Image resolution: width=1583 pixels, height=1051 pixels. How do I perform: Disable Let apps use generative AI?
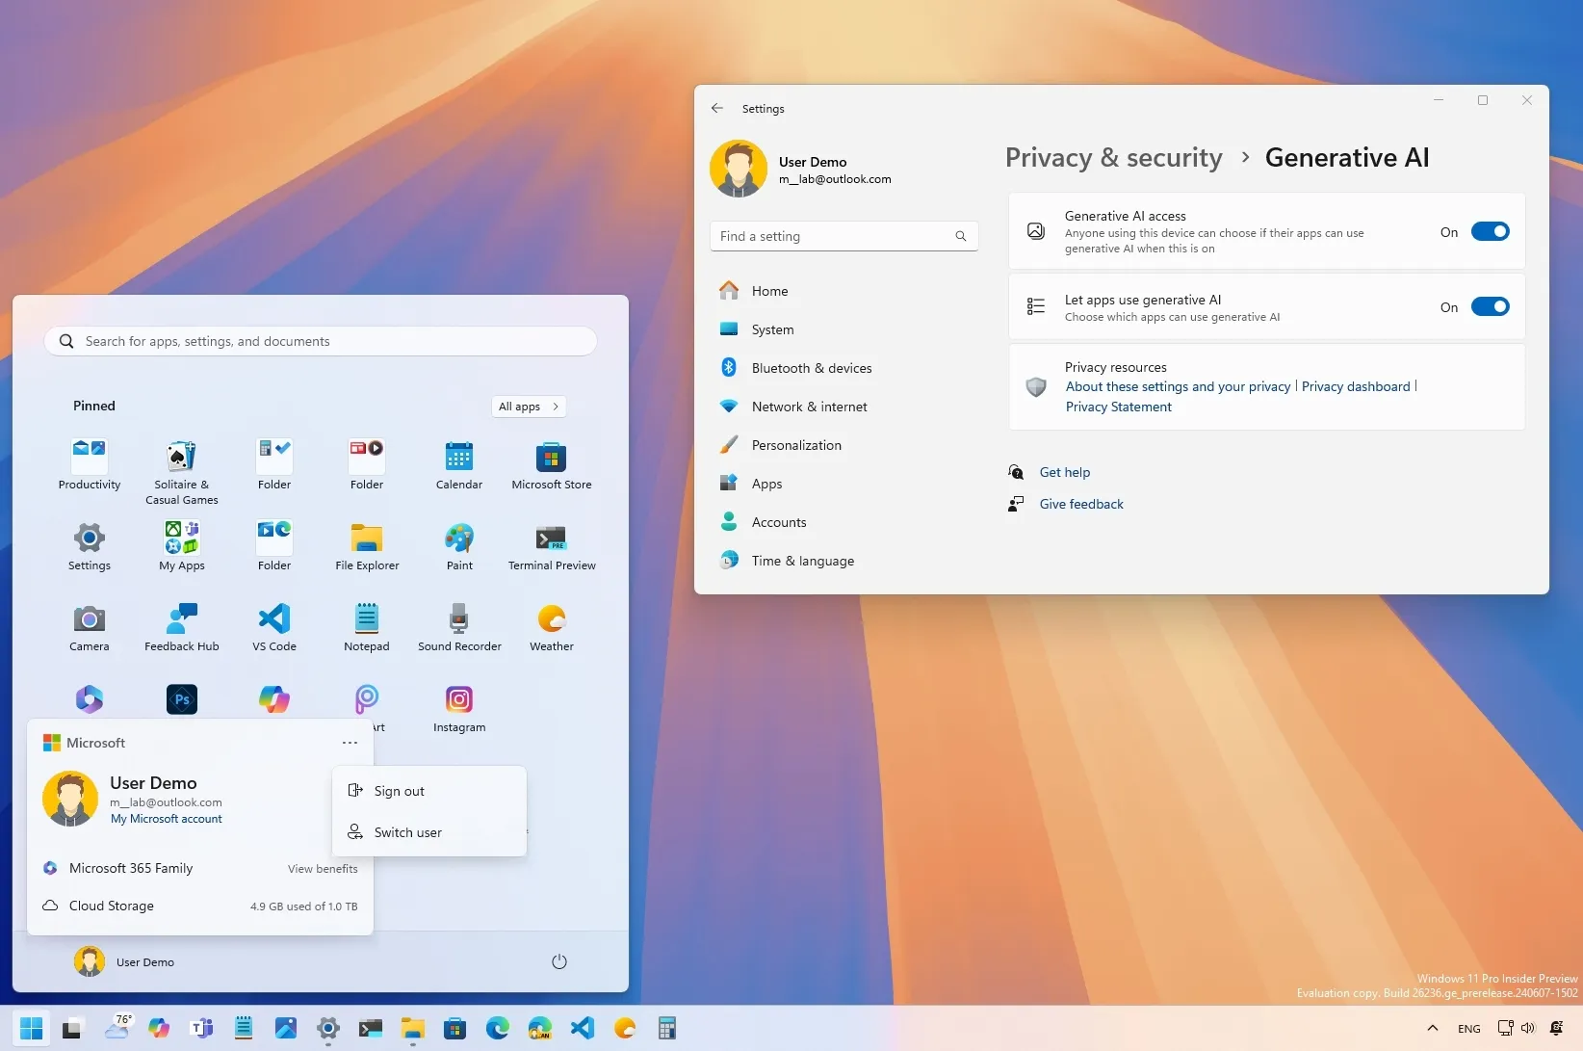(x=1491, y=306)
